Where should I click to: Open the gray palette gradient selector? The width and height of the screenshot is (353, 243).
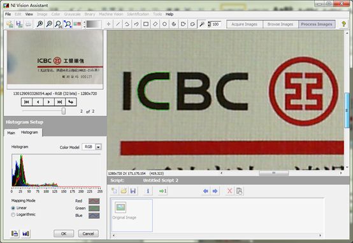93,24
